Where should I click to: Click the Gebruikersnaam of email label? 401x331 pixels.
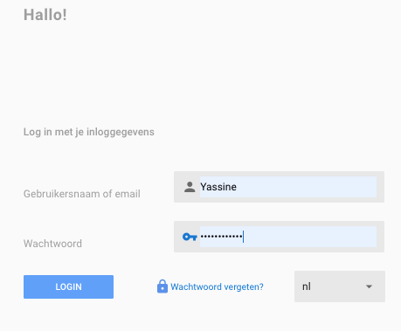(x=82, y=194)
